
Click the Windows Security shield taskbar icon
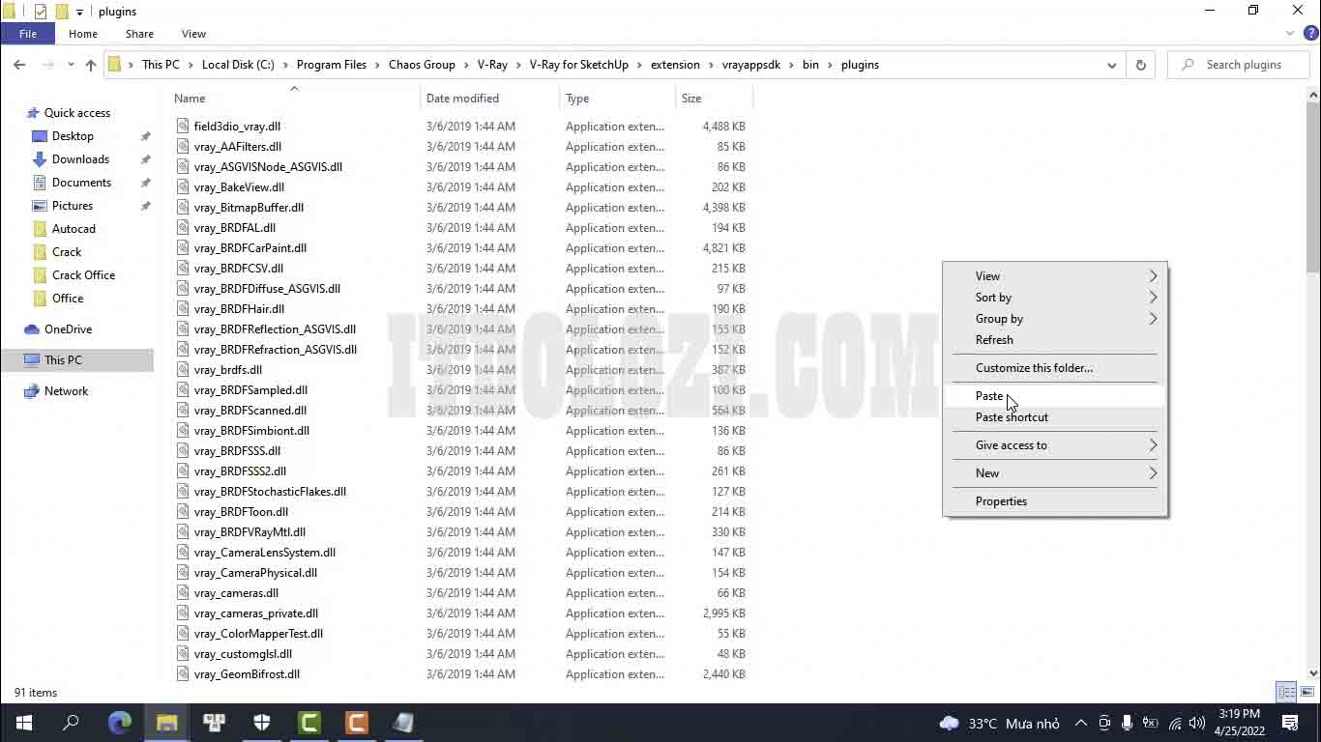pos(262,722)
